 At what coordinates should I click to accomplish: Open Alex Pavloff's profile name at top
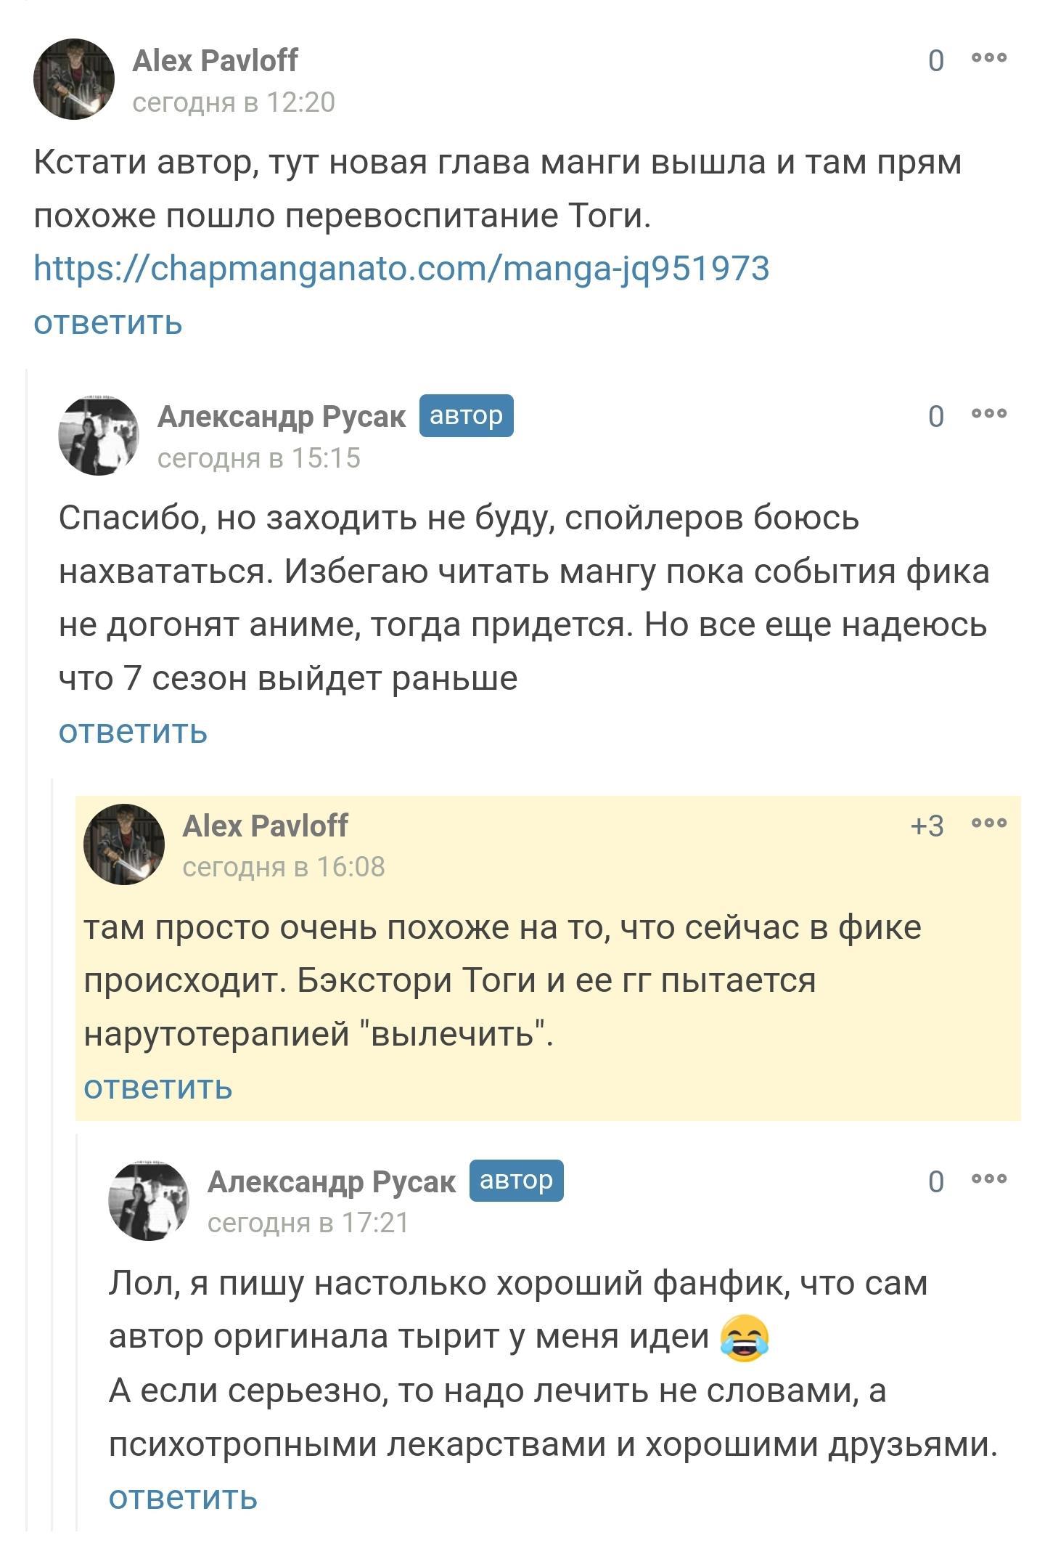pyautogui.click(x=215, y=60)
